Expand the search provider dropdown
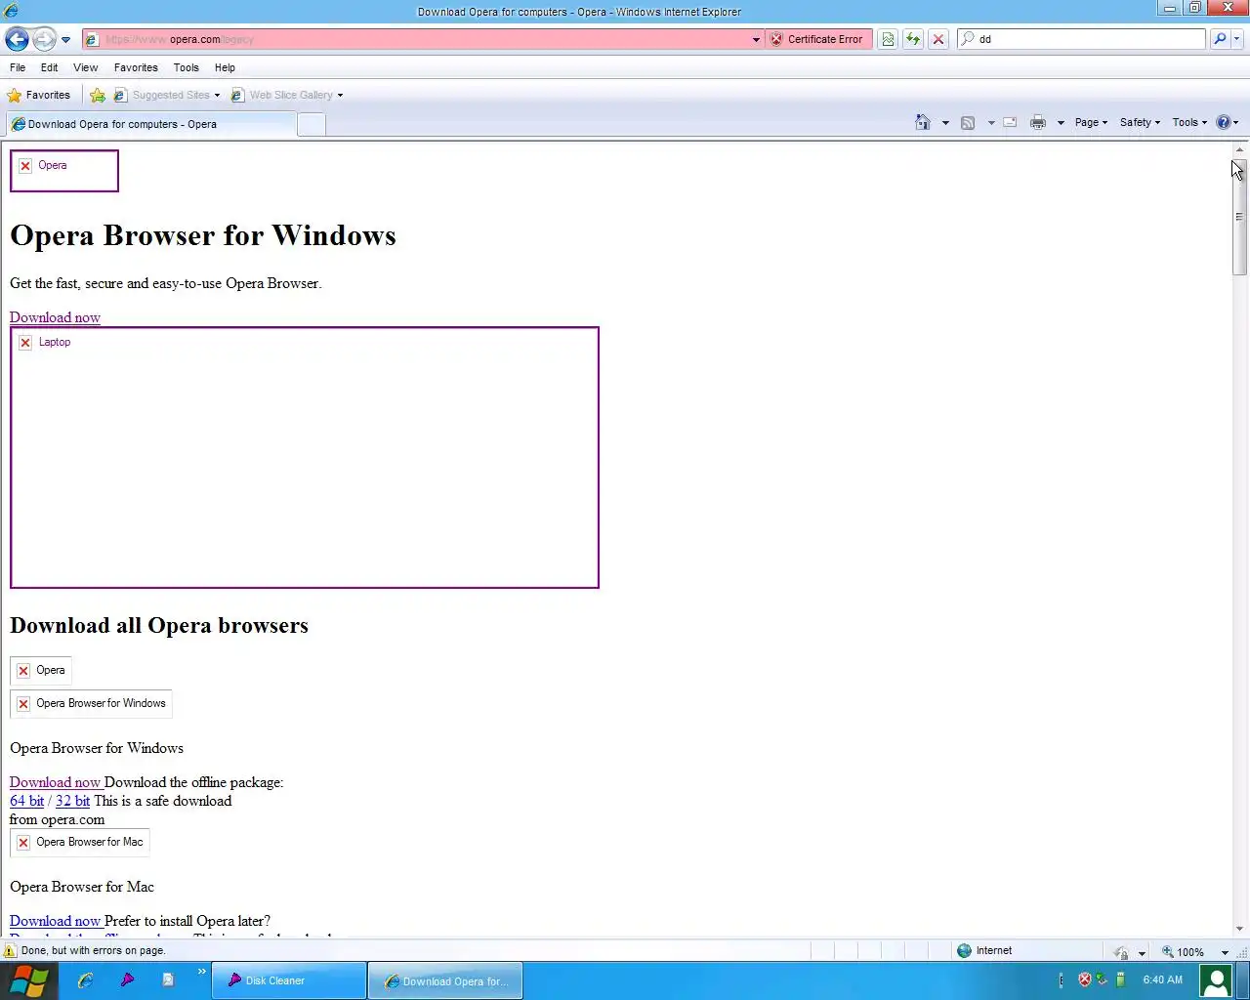Image resolution: width=1250 pixels, height=1000 pixels. coord(1236,39)
